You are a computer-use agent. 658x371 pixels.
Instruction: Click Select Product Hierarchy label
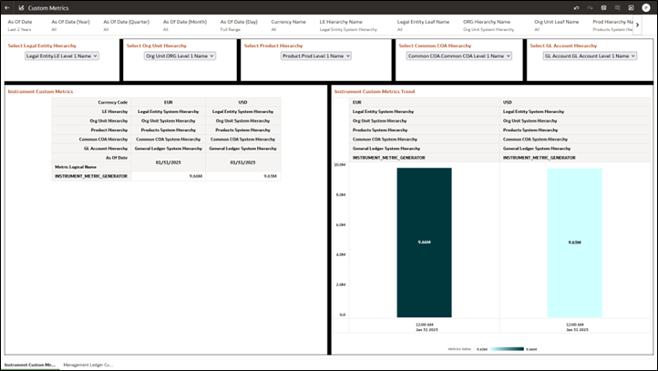click(273, 46)
